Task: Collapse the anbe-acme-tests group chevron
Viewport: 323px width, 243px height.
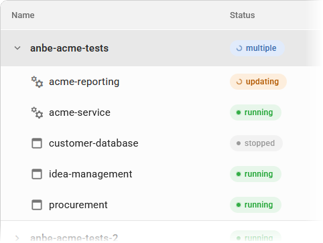Action: (17, 48)
